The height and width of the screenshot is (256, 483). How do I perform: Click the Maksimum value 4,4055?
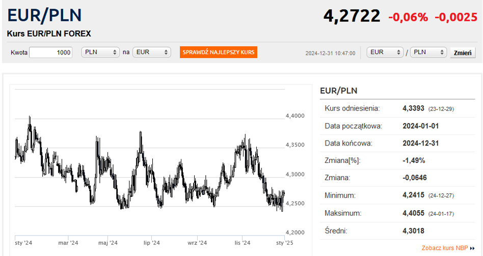413,213
